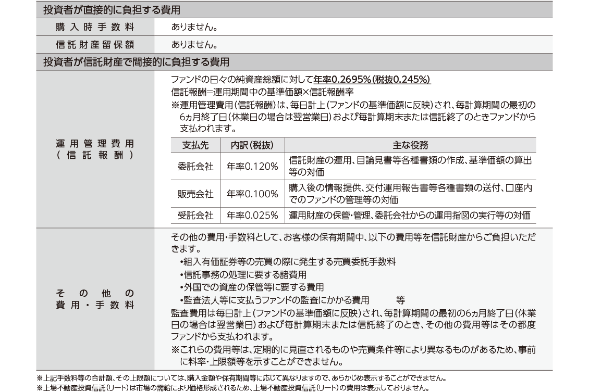Screen dimensions: 589x392
Task: Select the 受託会社 cell
Action: pos(195,216)
